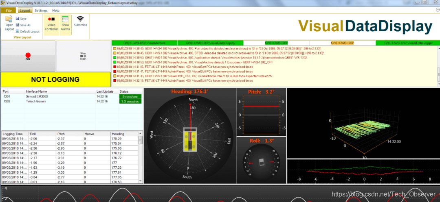Toggle the Video Controller panel
The image size is (440, 202).
51,24
